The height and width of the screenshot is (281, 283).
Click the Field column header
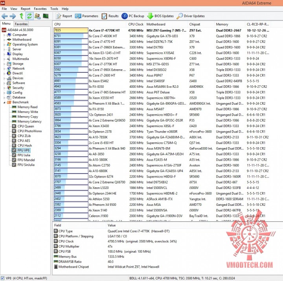(x=79, y=226)
